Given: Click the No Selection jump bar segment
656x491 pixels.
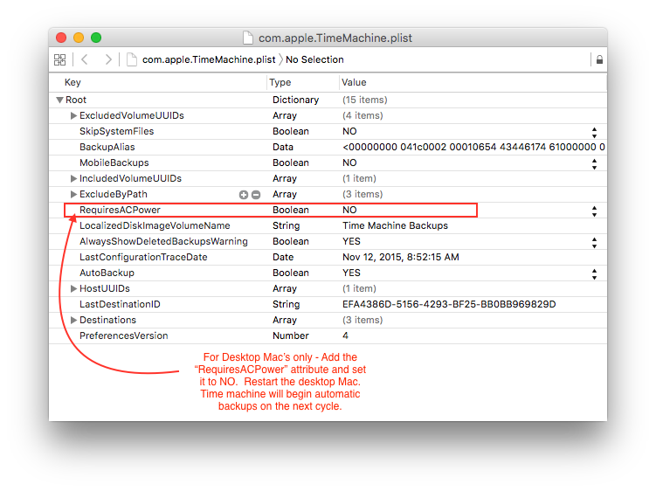Looking at the screenshot, I should point(314,60).
